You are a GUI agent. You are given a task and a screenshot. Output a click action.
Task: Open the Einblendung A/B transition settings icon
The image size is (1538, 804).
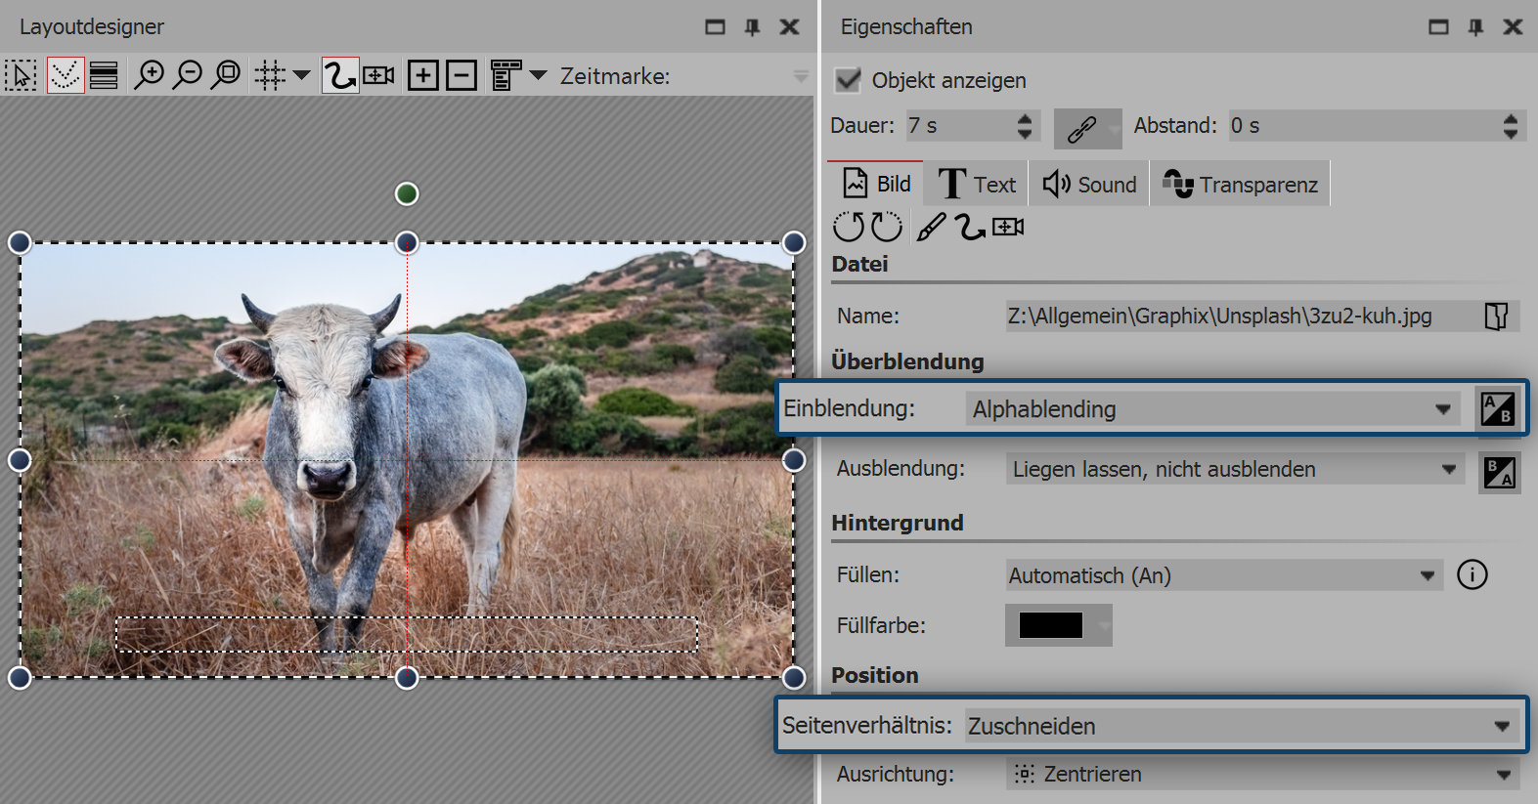point(1497,408)
